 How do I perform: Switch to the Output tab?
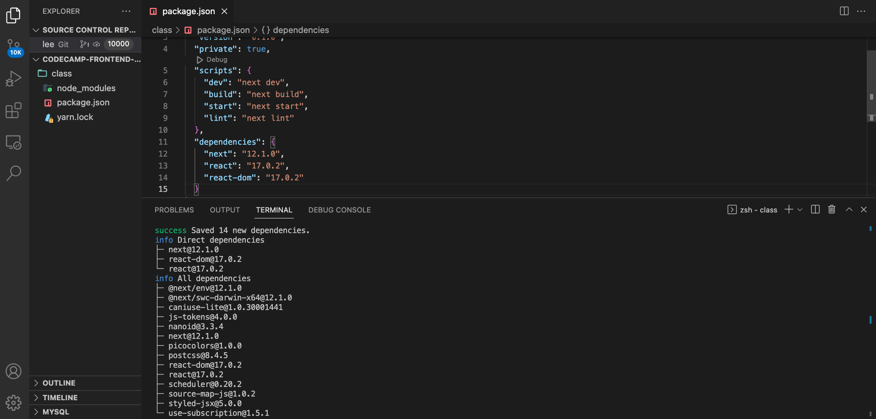pyautogui.click(x=225, y=210)
